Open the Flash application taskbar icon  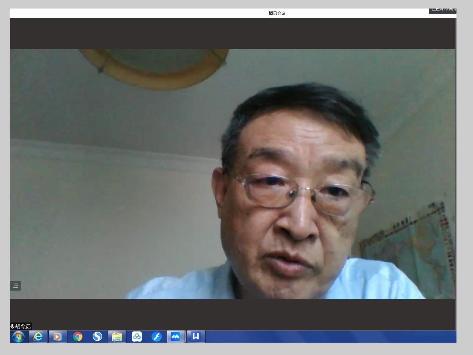[x=156, y=337]
